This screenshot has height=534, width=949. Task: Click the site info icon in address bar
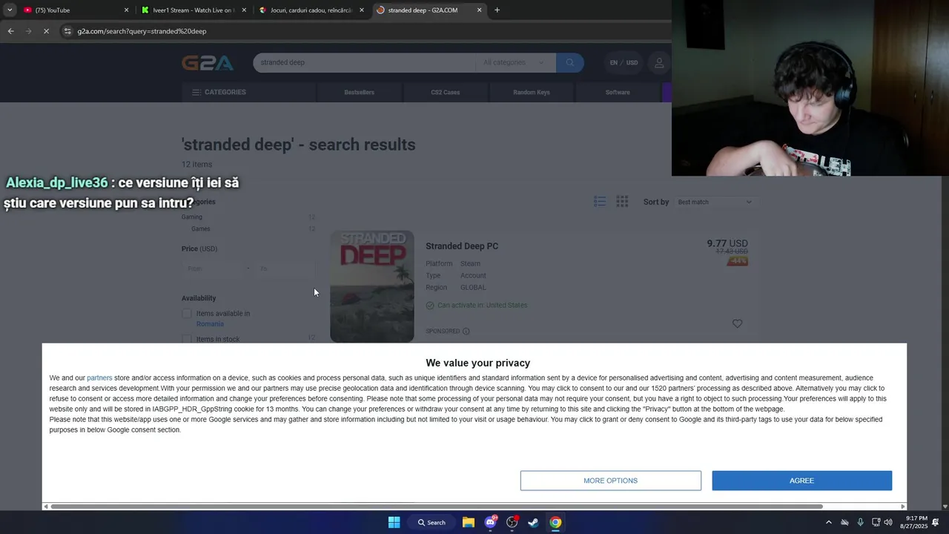[x=67, y=31]
